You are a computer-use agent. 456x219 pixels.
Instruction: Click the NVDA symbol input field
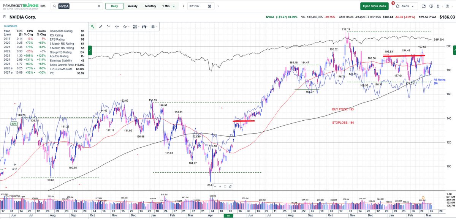coord(76,6)
